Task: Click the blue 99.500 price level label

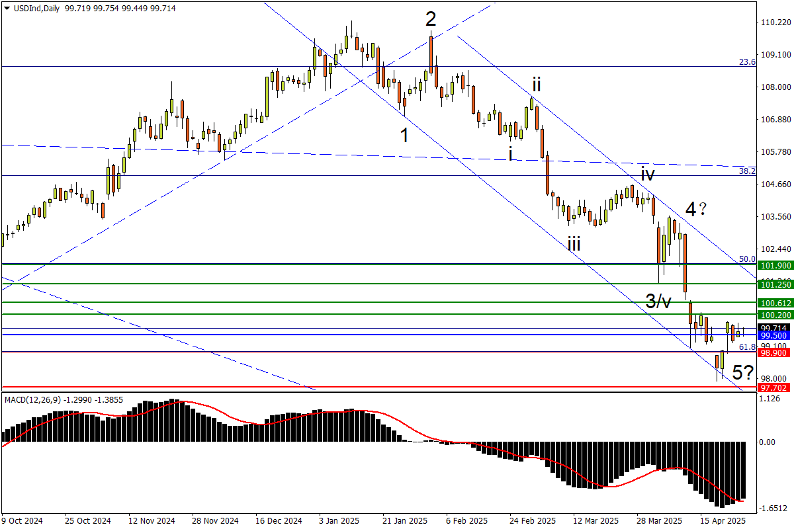Action: click(x=773, y=335)
